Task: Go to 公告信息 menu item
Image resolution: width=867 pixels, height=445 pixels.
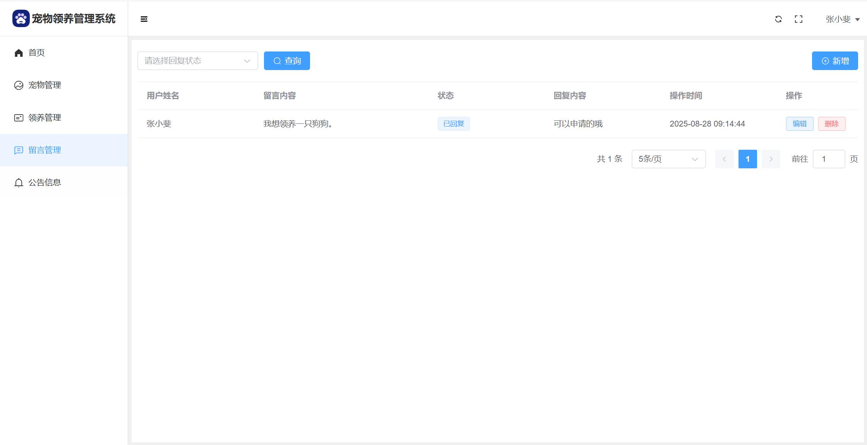Action: [x=45, y=183]
